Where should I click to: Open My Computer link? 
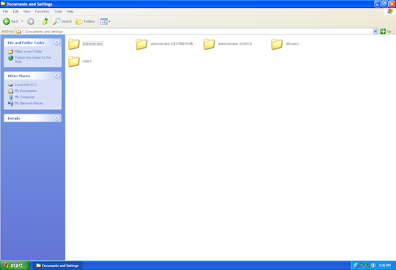pyautogui.click(x=25, y=97)
